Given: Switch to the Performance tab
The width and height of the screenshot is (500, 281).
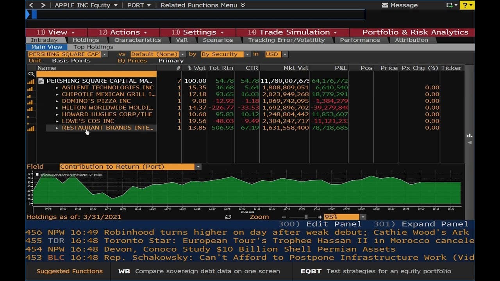Looking at the screenshot, I should (360, 40).
